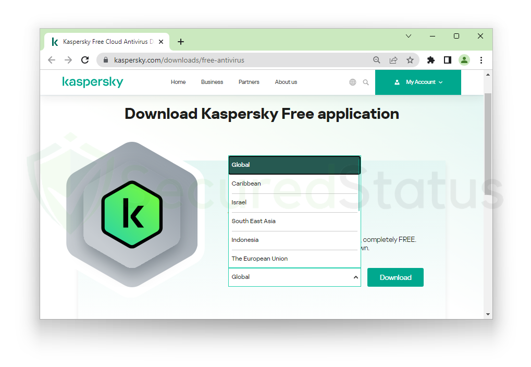
Task: Click the scrollbar down arrow
Action: (488, 314)
